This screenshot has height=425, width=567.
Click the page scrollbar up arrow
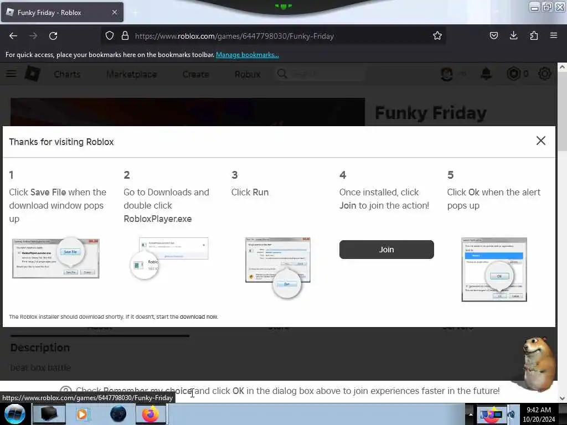[x=562, y=67]
